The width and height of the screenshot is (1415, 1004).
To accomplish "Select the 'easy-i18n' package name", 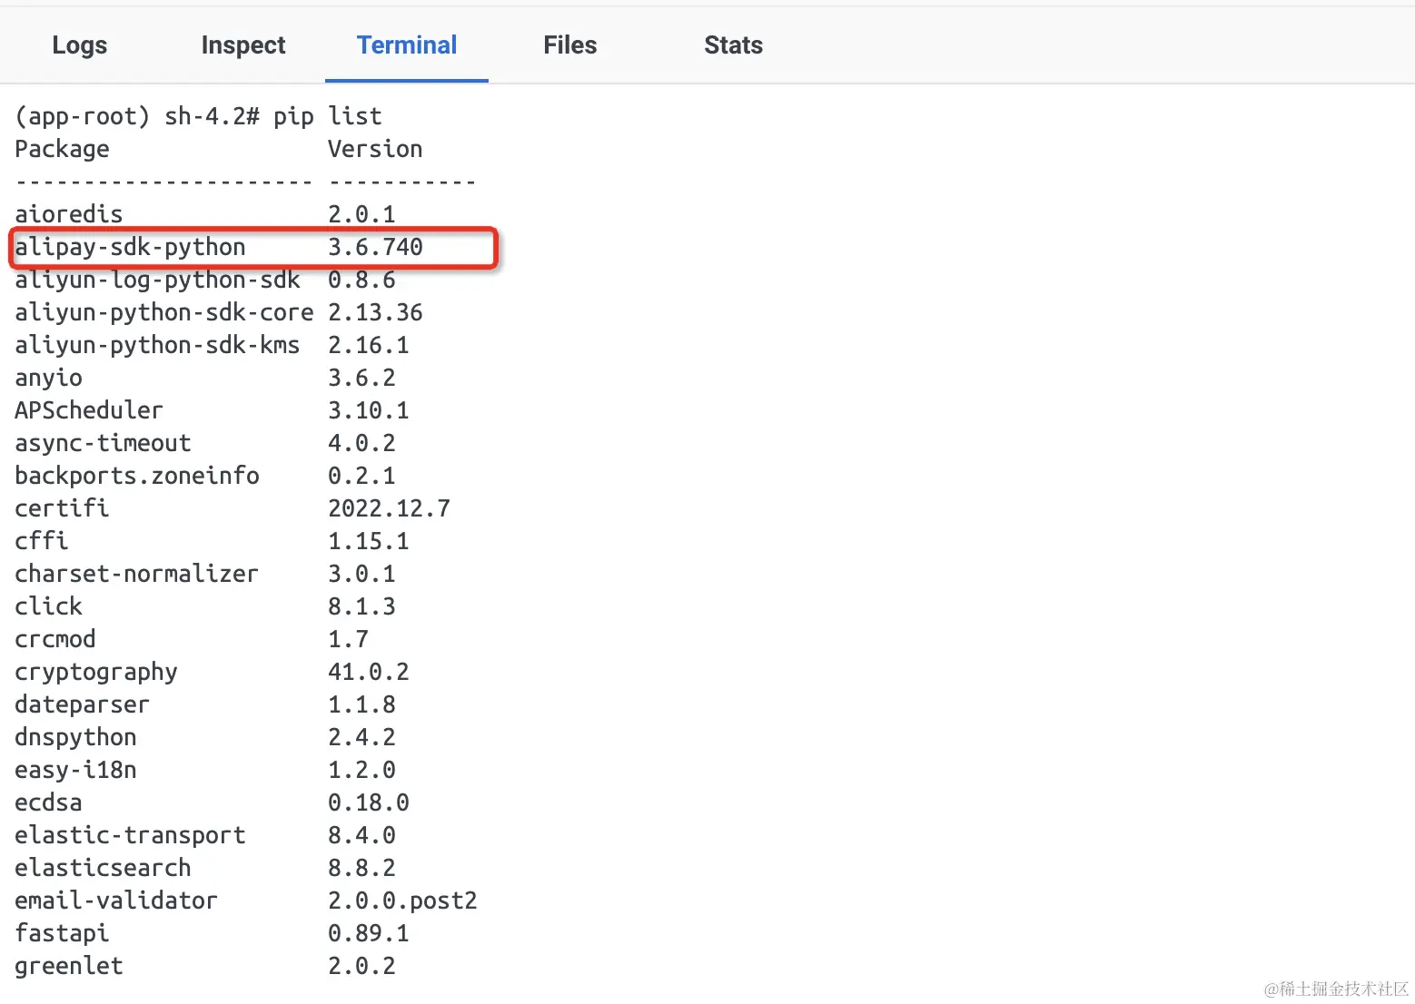I will click(x=75, y=770).
